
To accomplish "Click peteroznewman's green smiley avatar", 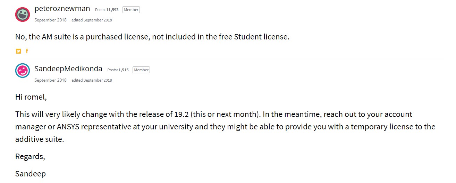I will (x=23, y=14).
